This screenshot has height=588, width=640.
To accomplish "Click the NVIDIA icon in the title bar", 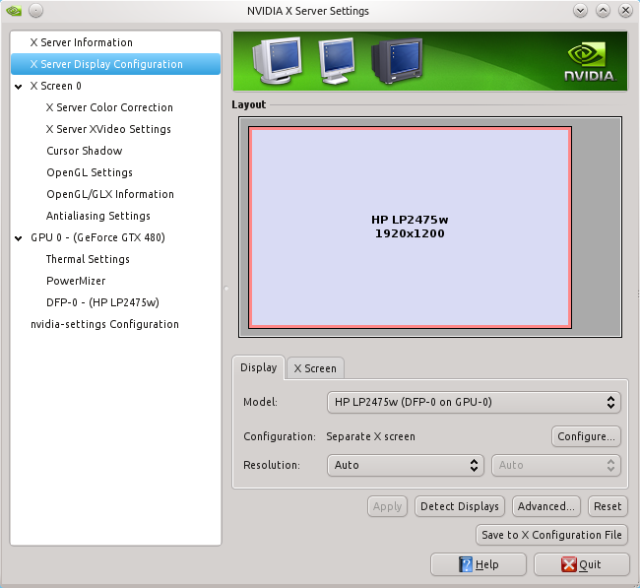I will tap(12, 11).
